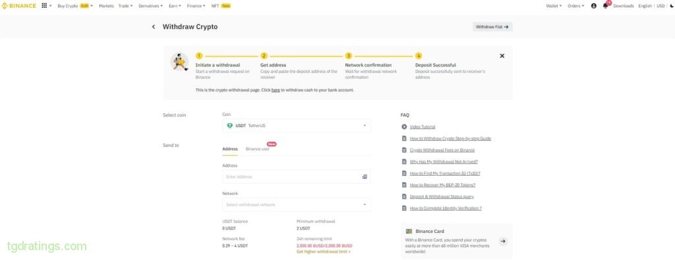This screenshot has height=260, width=675.
Task: Click the document icon beside Identity Verification
Action: (x=404, y=208)
